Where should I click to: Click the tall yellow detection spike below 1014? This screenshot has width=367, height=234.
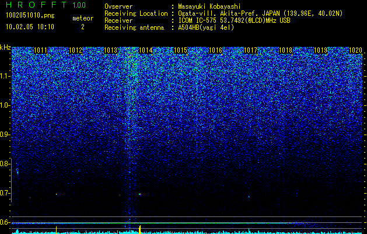pyautogui.click(x=139, y=229)
